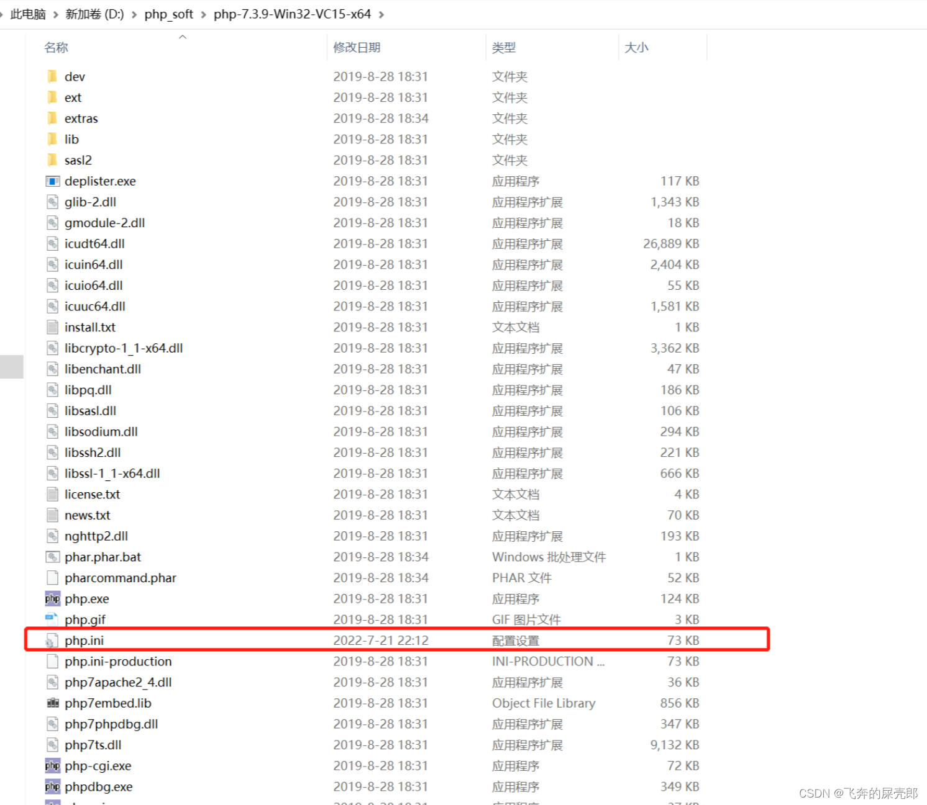Viewport: 927px width, 805px height.
Task: Click the php7embed.lib library icon
Action: pos(52,703)
